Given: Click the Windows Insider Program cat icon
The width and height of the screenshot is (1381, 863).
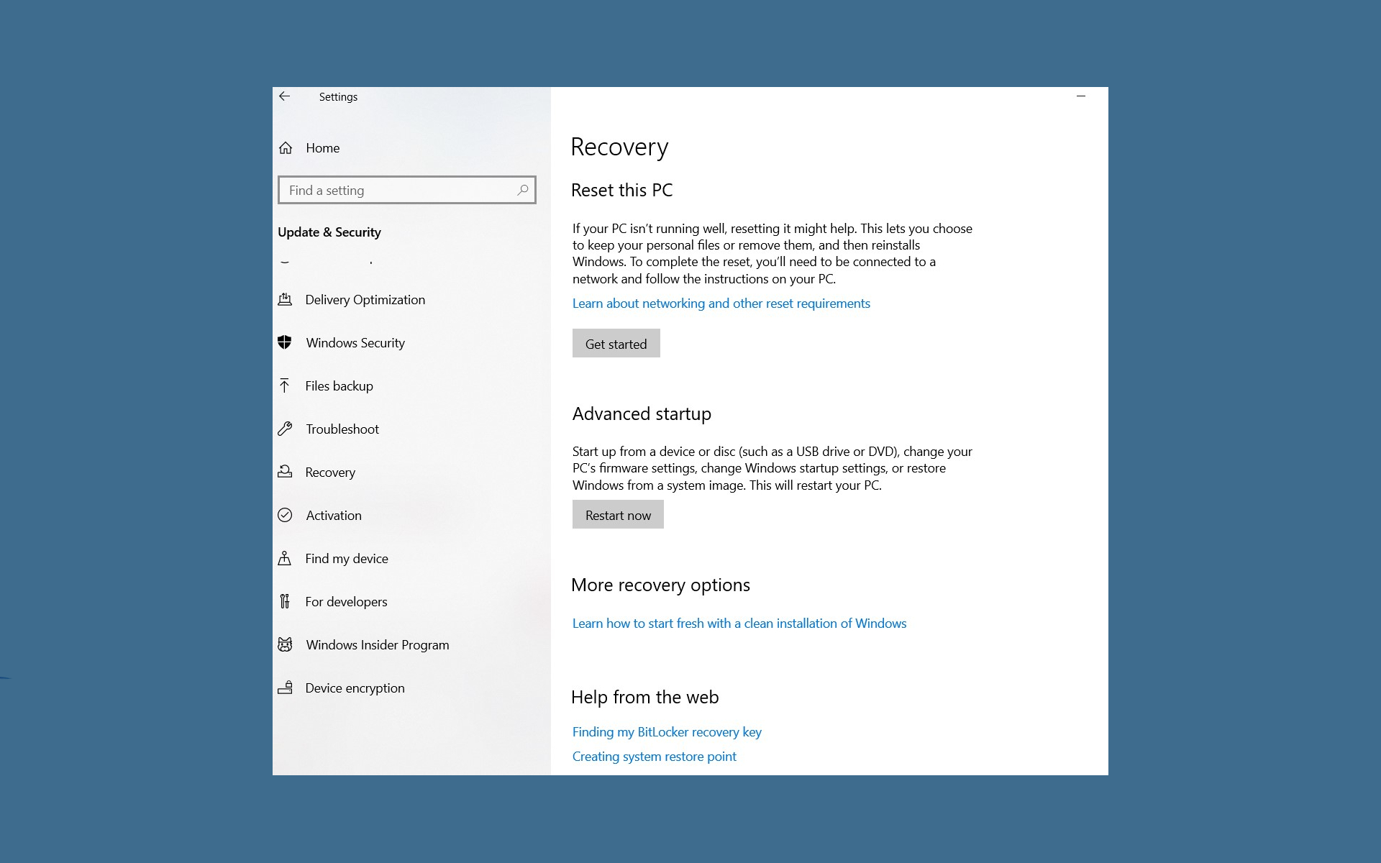Looking at the screenshot, I should (285, 644).
